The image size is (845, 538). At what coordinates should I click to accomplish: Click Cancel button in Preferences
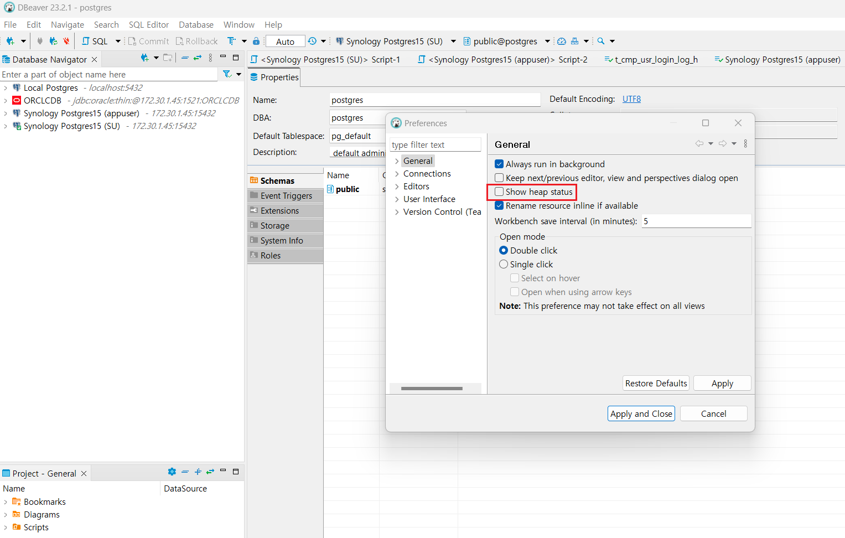point(713,413)
